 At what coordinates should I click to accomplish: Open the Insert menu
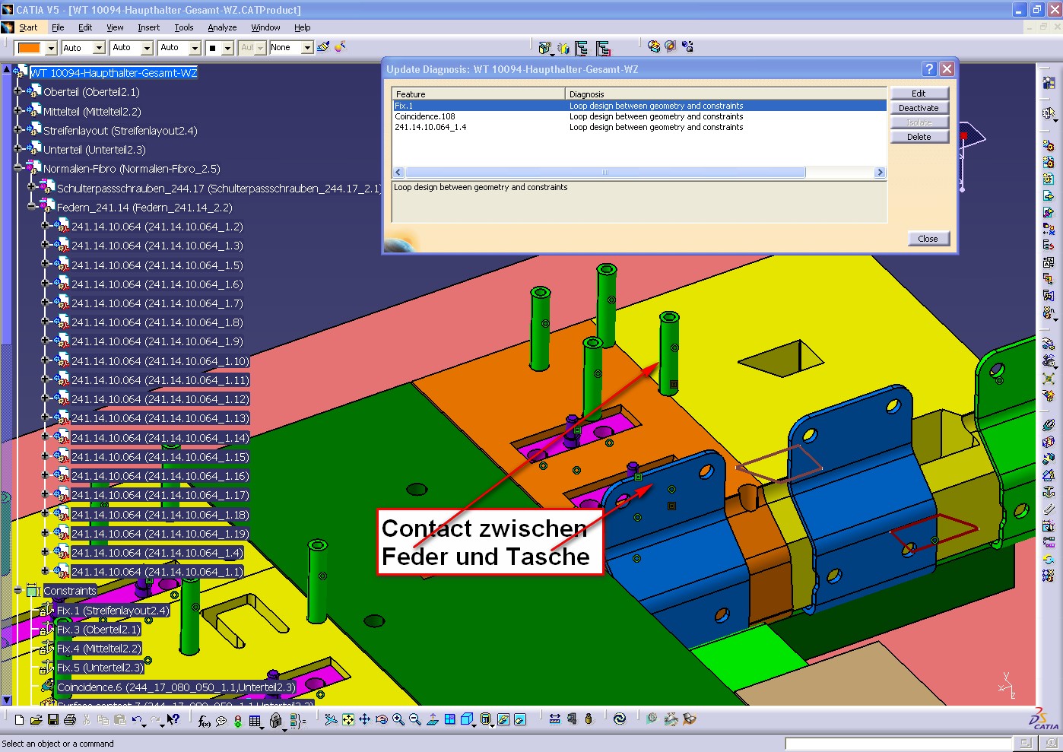pos(148,27)
